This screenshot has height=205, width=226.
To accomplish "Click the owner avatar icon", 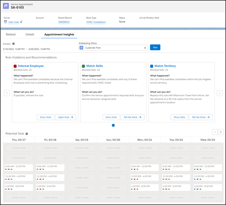I will 5,22.
